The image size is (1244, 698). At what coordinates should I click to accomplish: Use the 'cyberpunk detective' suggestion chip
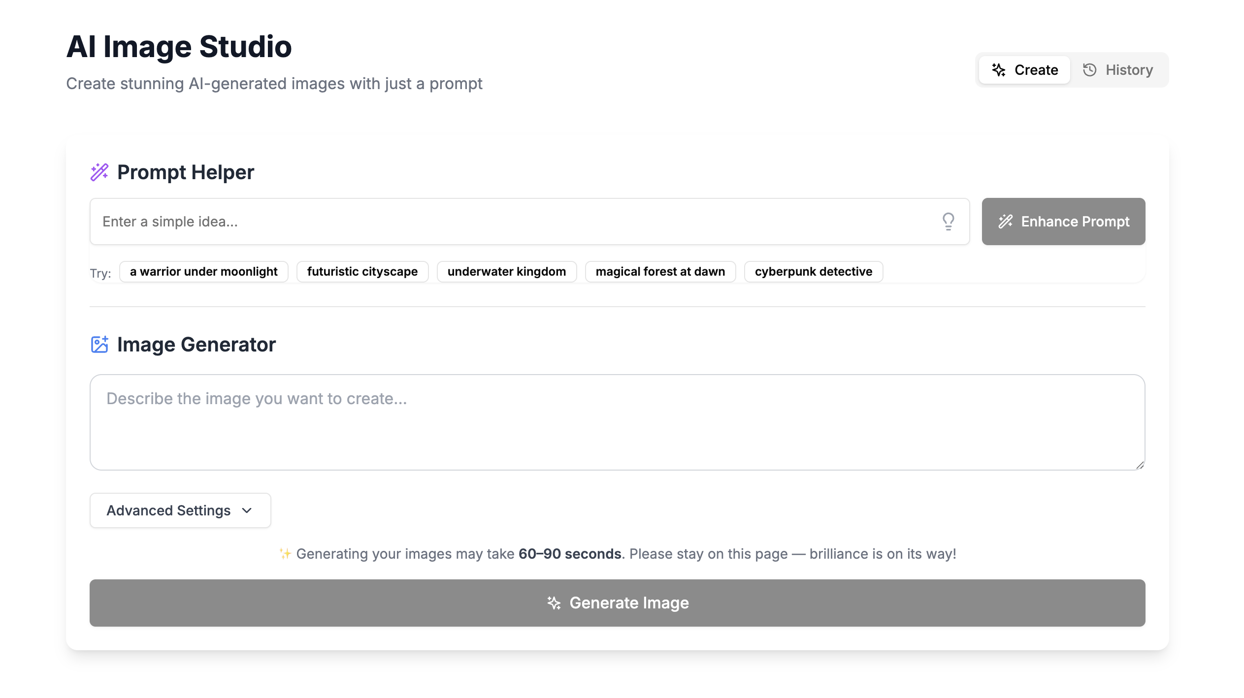(813, 272)
